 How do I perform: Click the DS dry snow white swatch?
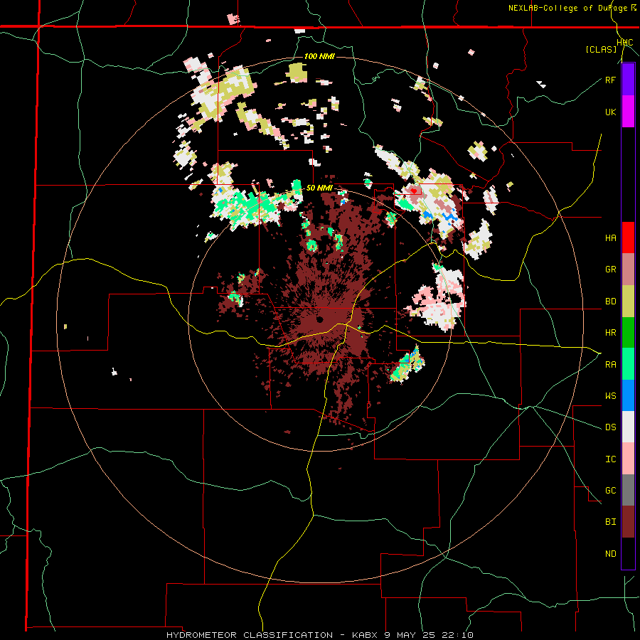628,427
